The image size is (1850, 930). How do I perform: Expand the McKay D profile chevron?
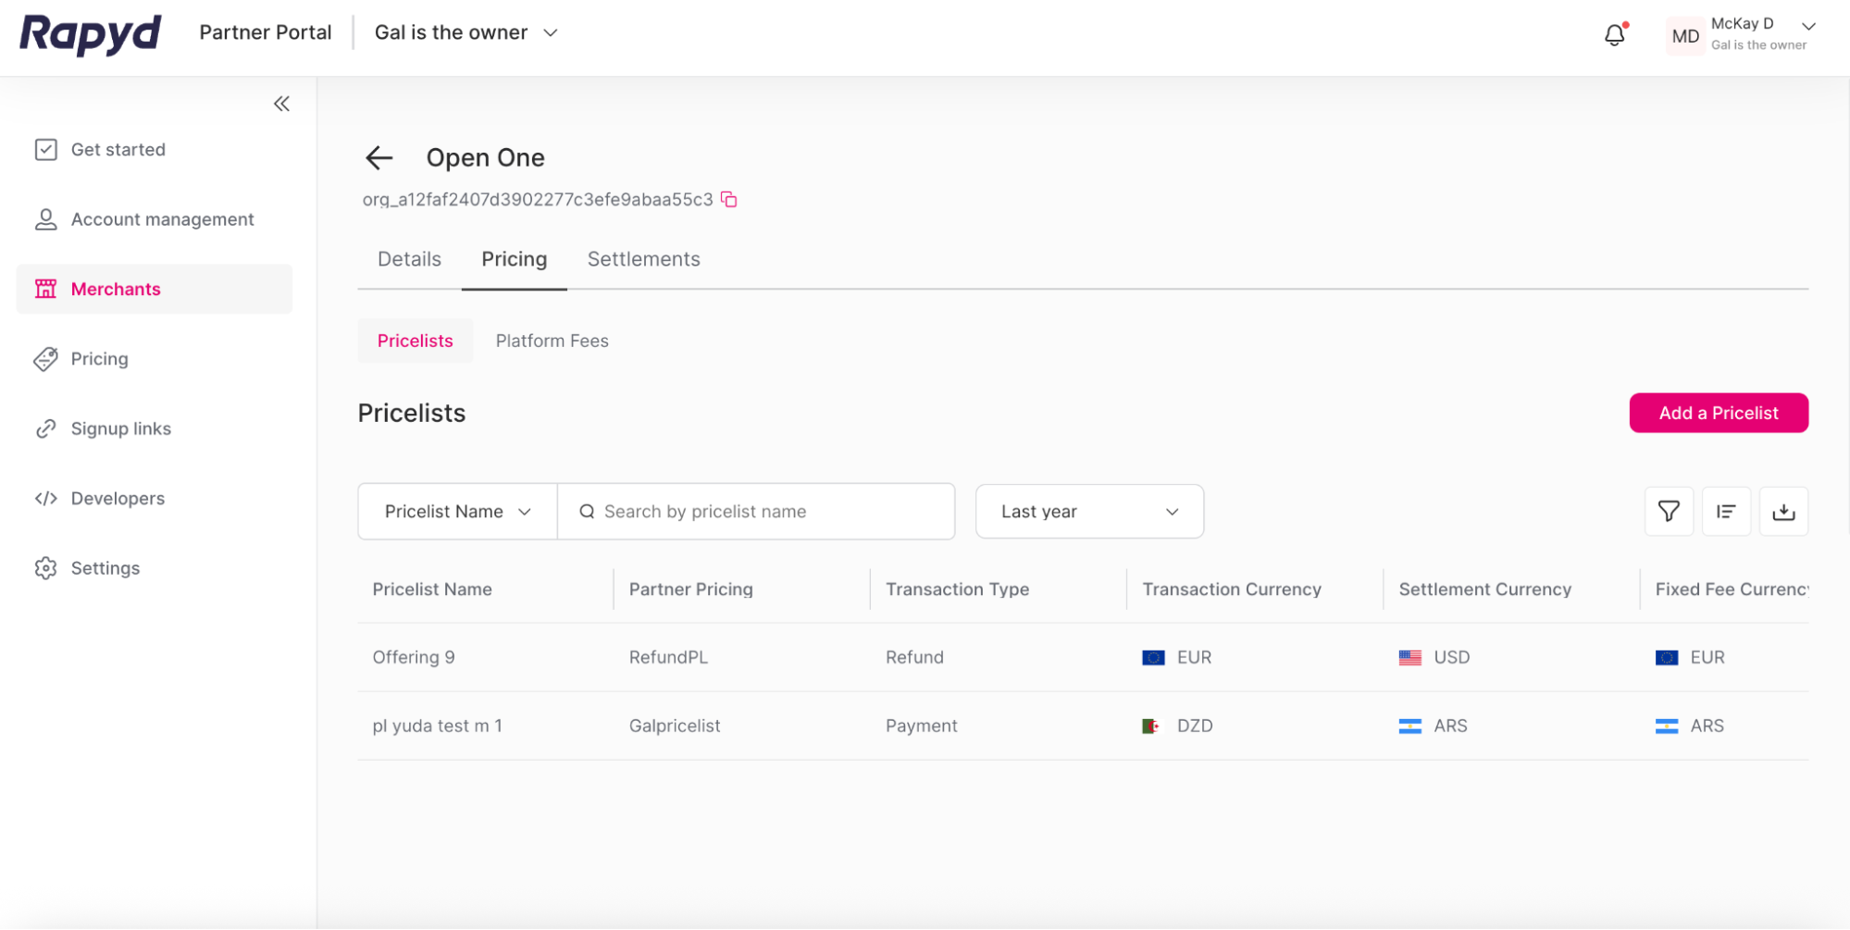(x=1807, y=26)
